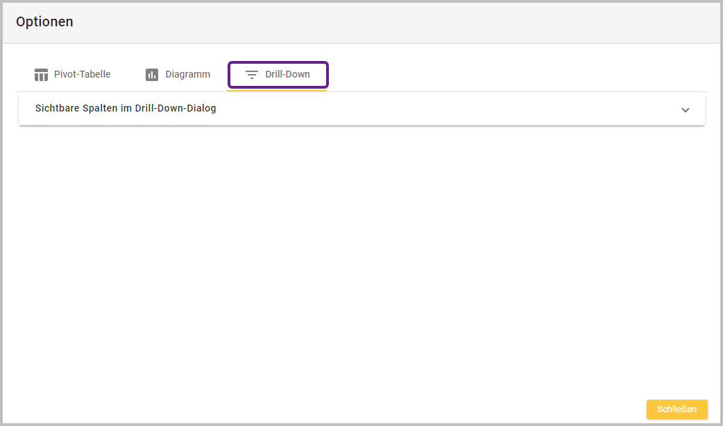Click the yellow underline below Drill-Down
723x426 pixels.
tap(278, 90)
